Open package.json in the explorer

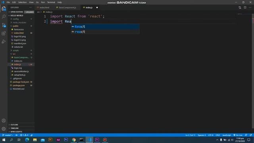coord(21,85)
